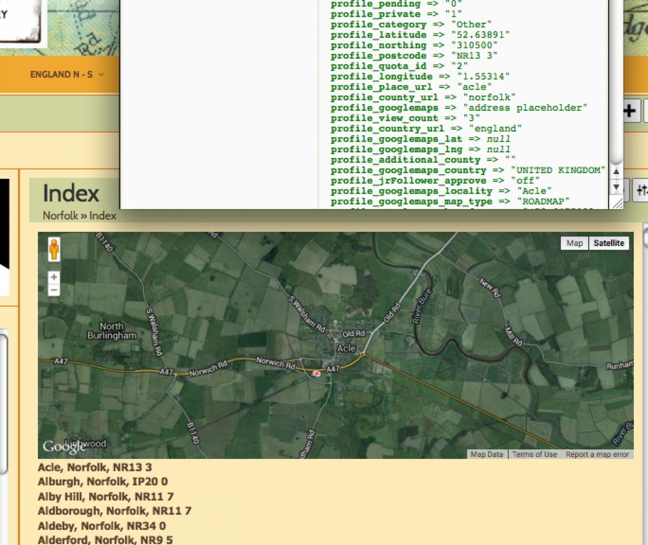Image resolution: width=648 pixels, height=545 pixels.
Task: Click the railway station marker near A47
Action: (x=317, y=373)
